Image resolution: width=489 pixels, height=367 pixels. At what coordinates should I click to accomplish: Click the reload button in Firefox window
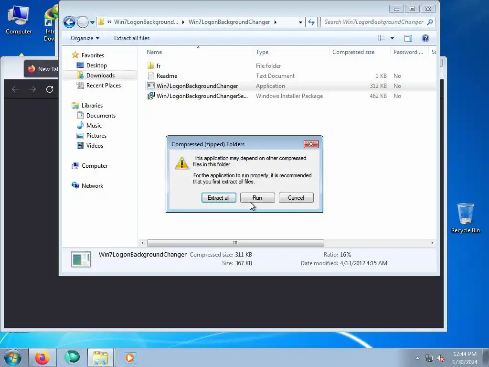coord(50,89)
